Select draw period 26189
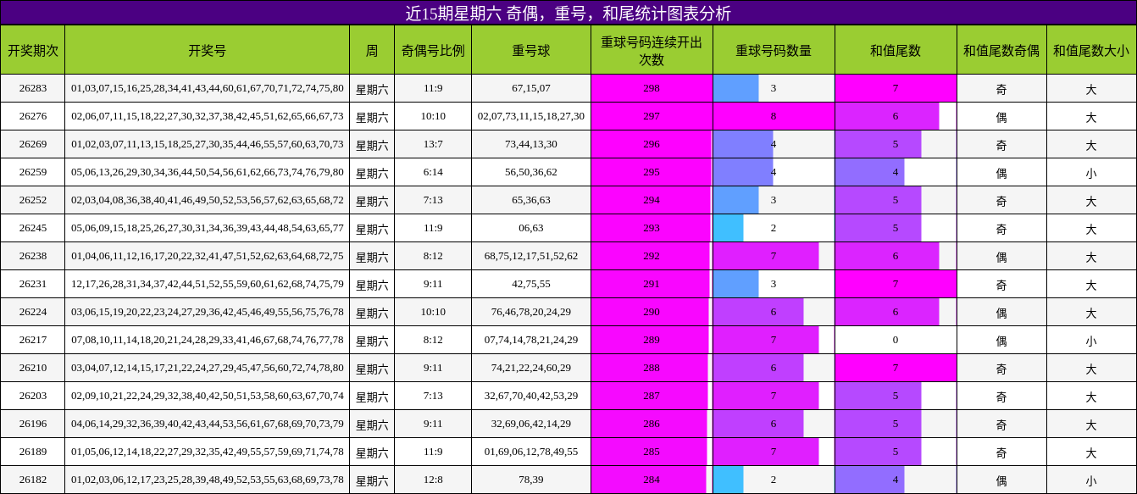1137x494 pixels. tap(32, 452)
